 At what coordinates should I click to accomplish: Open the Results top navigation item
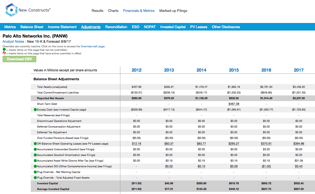tap(97, 11)
